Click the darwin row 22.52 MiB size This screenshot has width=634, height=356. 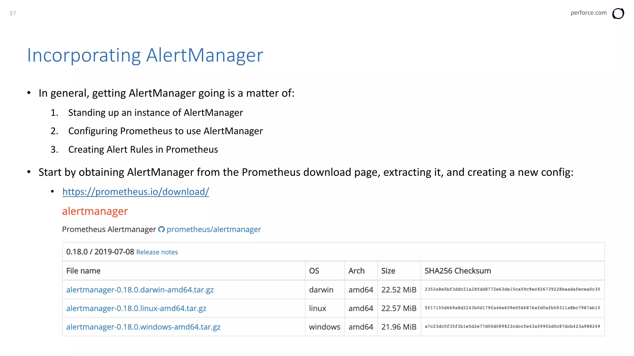[x=399, y=290]
